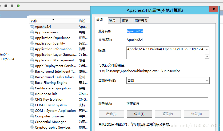Click the gear icon beside Application Information

tap(32, 49)
